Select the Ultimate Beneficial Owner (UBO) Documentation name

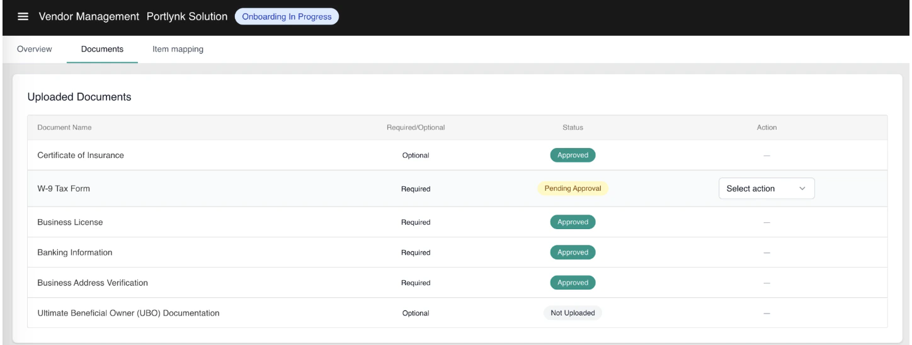pos(128,313)
